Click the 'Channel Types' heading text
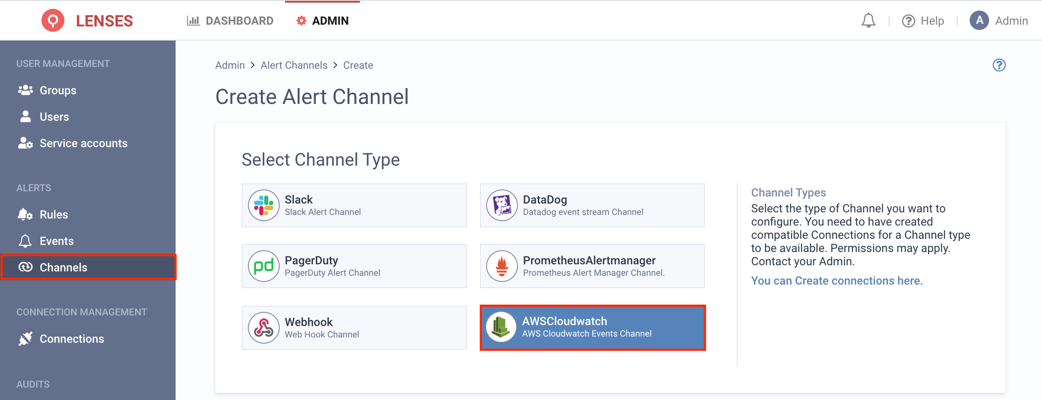1042x400 pixels. point(788,193)
